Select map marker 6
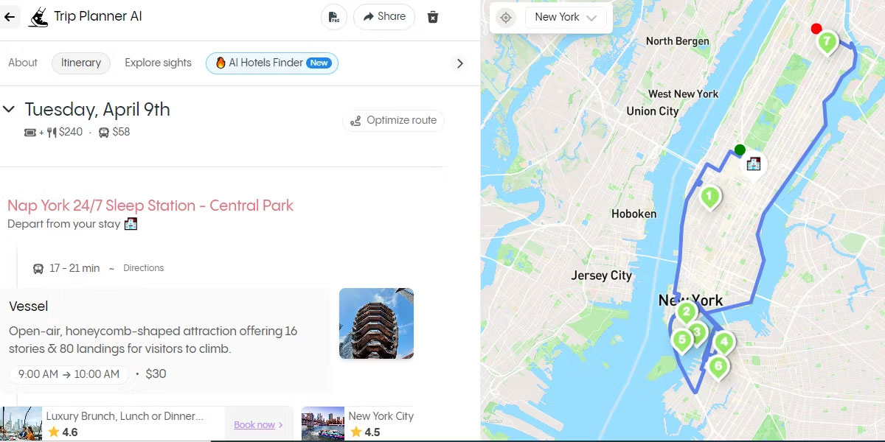This screenshot has height=442, width=885. (x=718, y=366)
